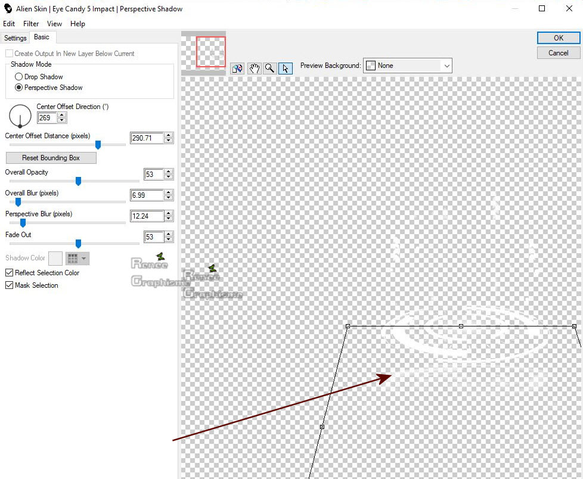Viewport: 583px width, 479px height.
Task: Toggle Mask Selection checkbox
Action: (x=10, y=285)
